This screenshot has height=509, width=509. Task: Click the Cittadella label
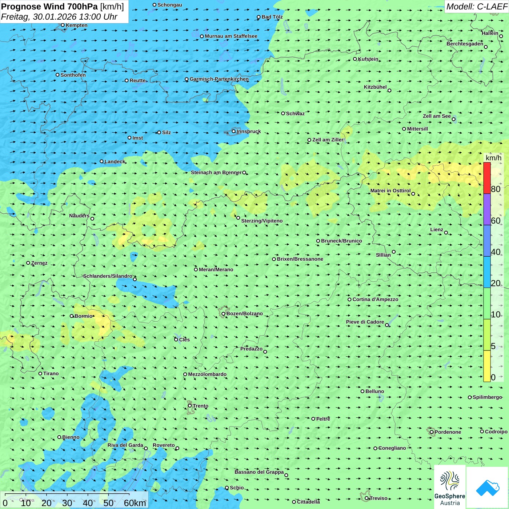pyautogui.click(x=309, y=502)
